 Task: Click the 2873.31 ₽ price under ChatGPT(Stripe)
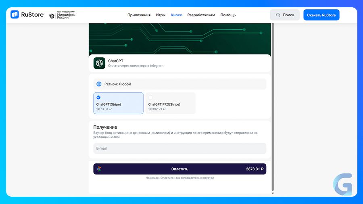click(104, 109)
